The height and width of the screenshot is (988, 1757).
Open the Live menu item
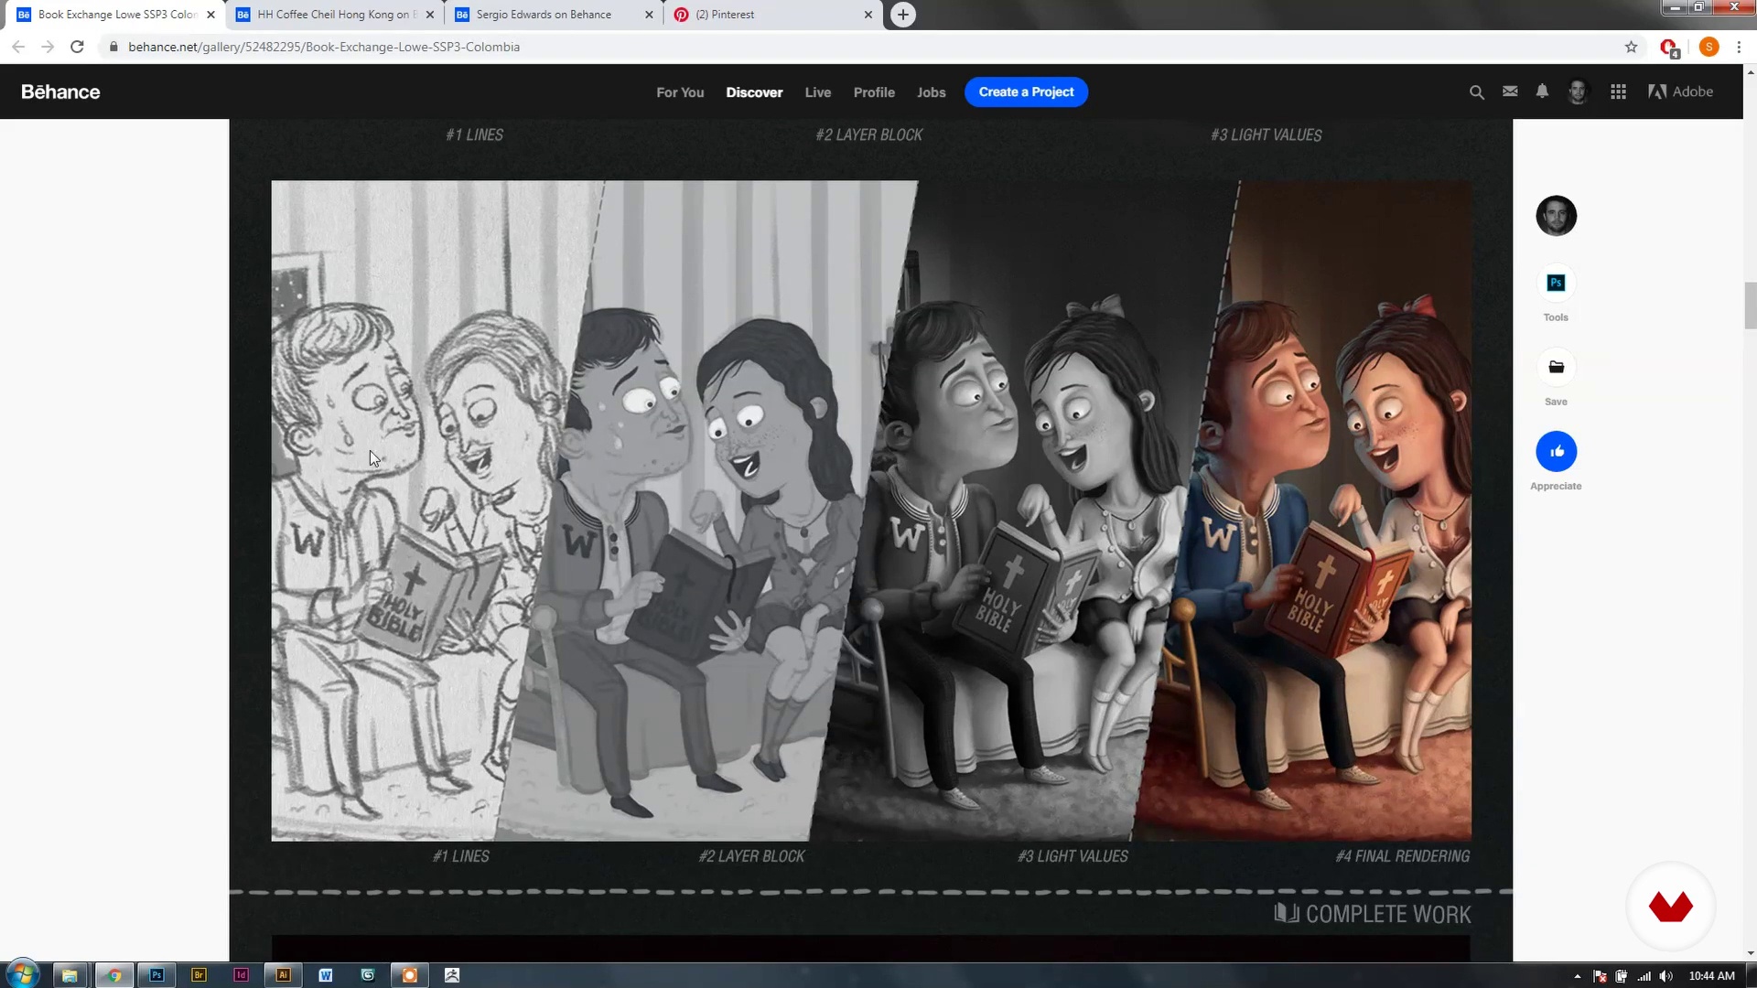[x=818, y=92]
